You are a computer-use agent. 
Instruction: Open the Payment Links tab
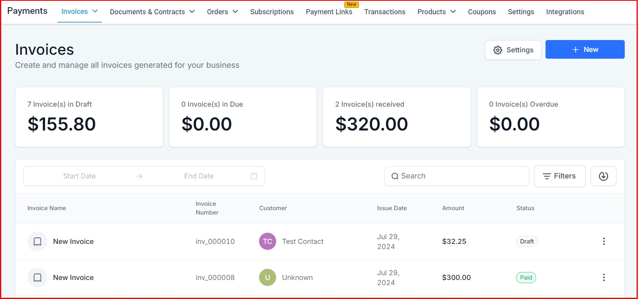point(329,12)
